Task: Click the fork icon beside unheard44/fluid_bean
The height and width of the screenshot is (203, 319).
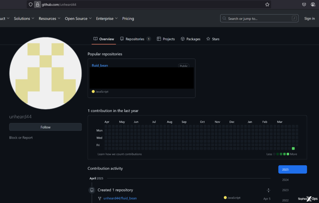Action: click(x=100, y=198)
